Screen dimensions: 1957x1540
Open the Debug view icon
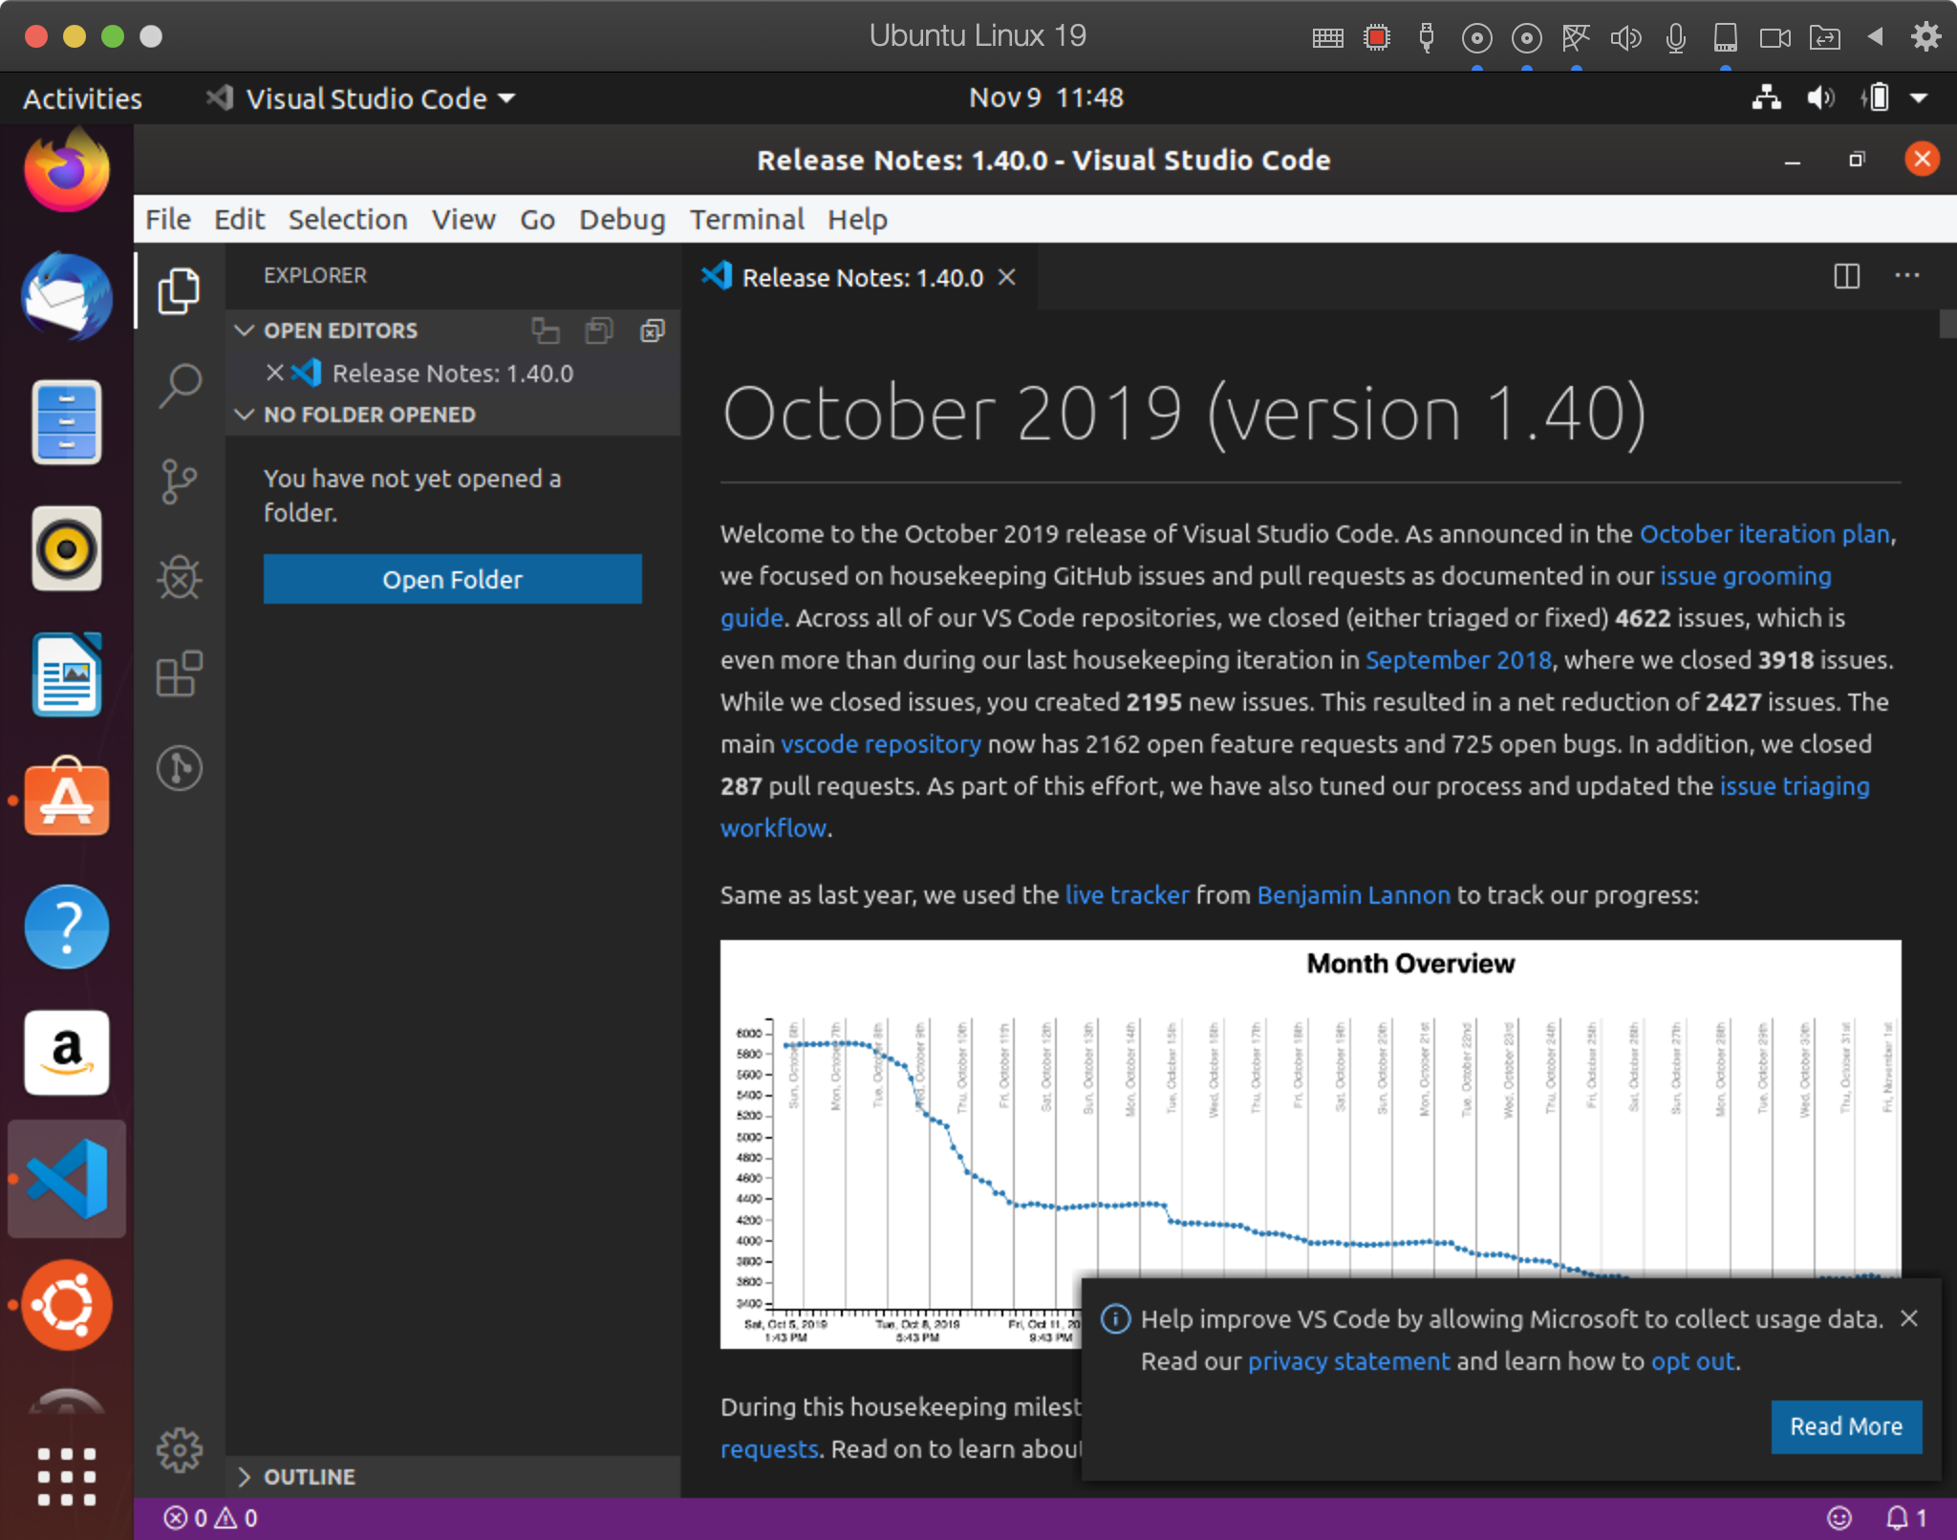point(180,577)
